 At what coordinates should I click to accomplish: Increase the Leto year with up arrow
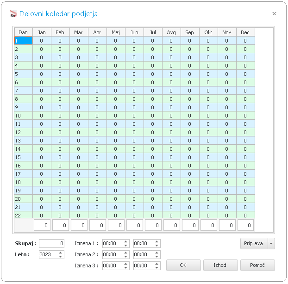pos(61,253)
